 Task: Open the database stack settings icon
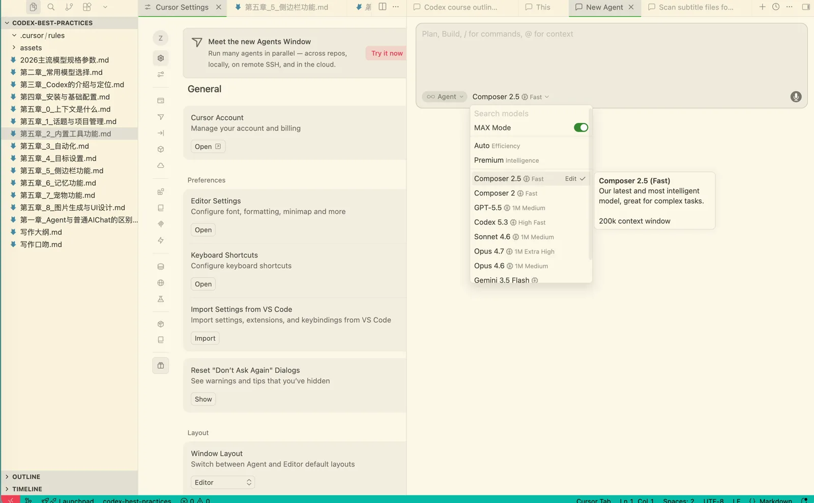point(161,267)
